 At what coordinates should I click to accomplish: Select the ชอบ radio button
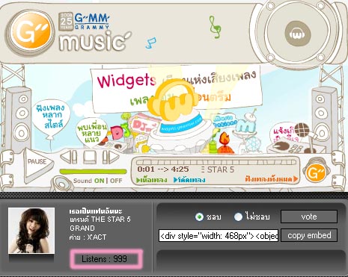(x=199, y=217)
